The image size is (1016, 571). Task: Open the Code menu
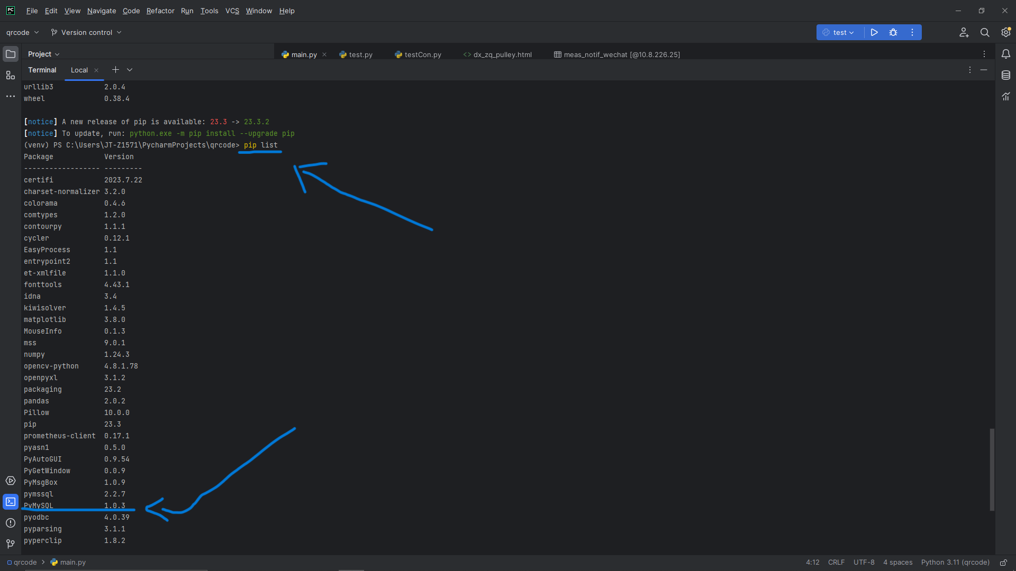tap(131, 11)
